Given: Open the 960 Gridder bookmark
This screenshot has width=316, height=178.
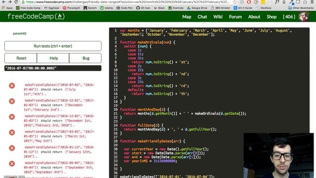Looking at the screenshot, I should pyautogui.click(x=221, y=8).
